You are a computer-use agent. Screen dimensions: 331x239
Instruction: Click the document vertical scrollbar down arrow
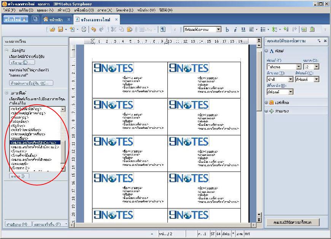click(259, 215)
